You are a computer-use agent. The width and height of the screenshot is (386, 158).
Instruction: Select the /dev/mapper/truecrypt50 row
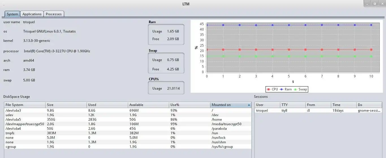(x=128, y=124)
